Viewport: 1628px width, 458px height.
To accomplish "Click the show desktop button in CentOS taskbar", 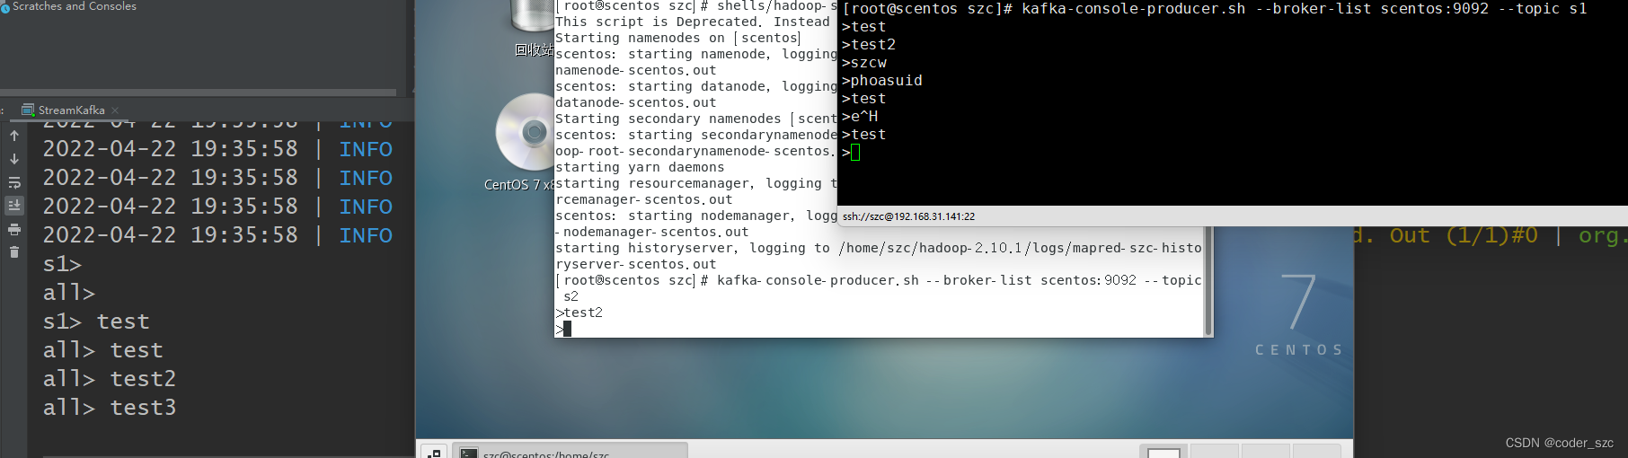I will tap(434, 453).
